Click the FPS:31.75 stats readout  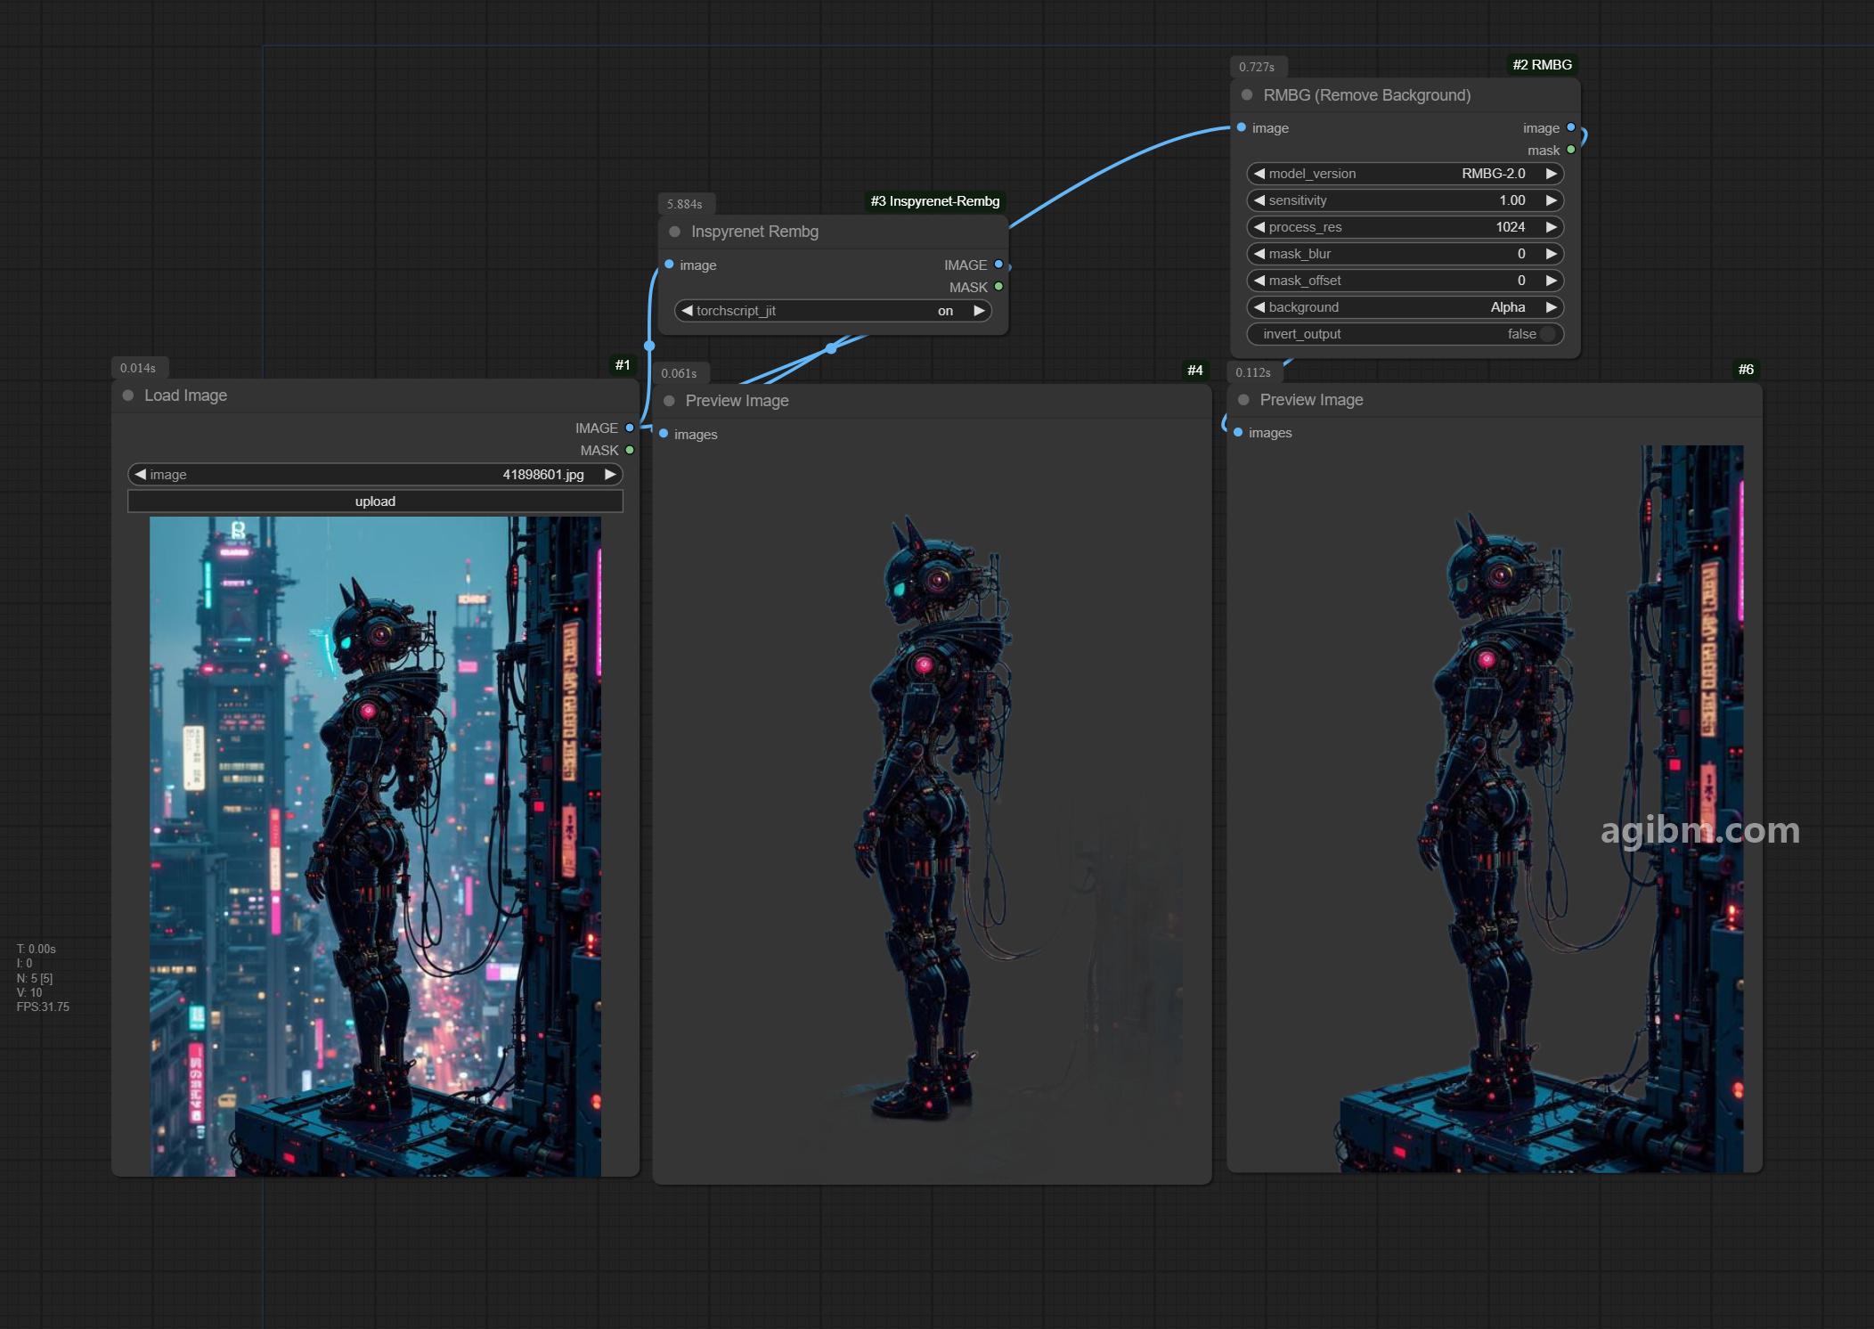coord(43,1007)
